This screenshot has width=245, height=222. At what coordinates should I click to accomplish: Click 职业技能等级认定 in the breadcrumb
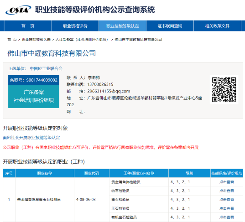(36, 40)
